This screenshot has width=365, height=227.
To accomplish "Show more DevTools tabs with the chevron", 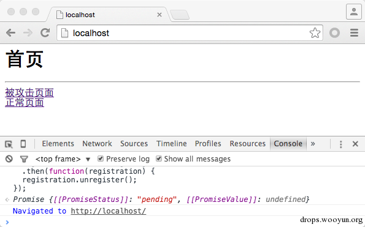I will pyautogui.click(x=313, y=144).
